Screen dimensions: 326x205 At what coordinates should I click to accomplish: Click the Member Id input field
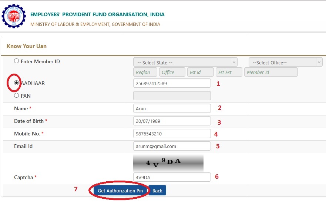point(271,72)
